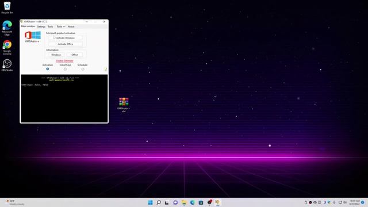The image size is (368, 207).
Task: Select the Scheduler radio button
Action: point(83,69)
